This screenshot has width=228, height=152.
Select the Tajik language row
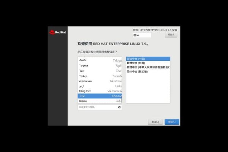[100, 66]
